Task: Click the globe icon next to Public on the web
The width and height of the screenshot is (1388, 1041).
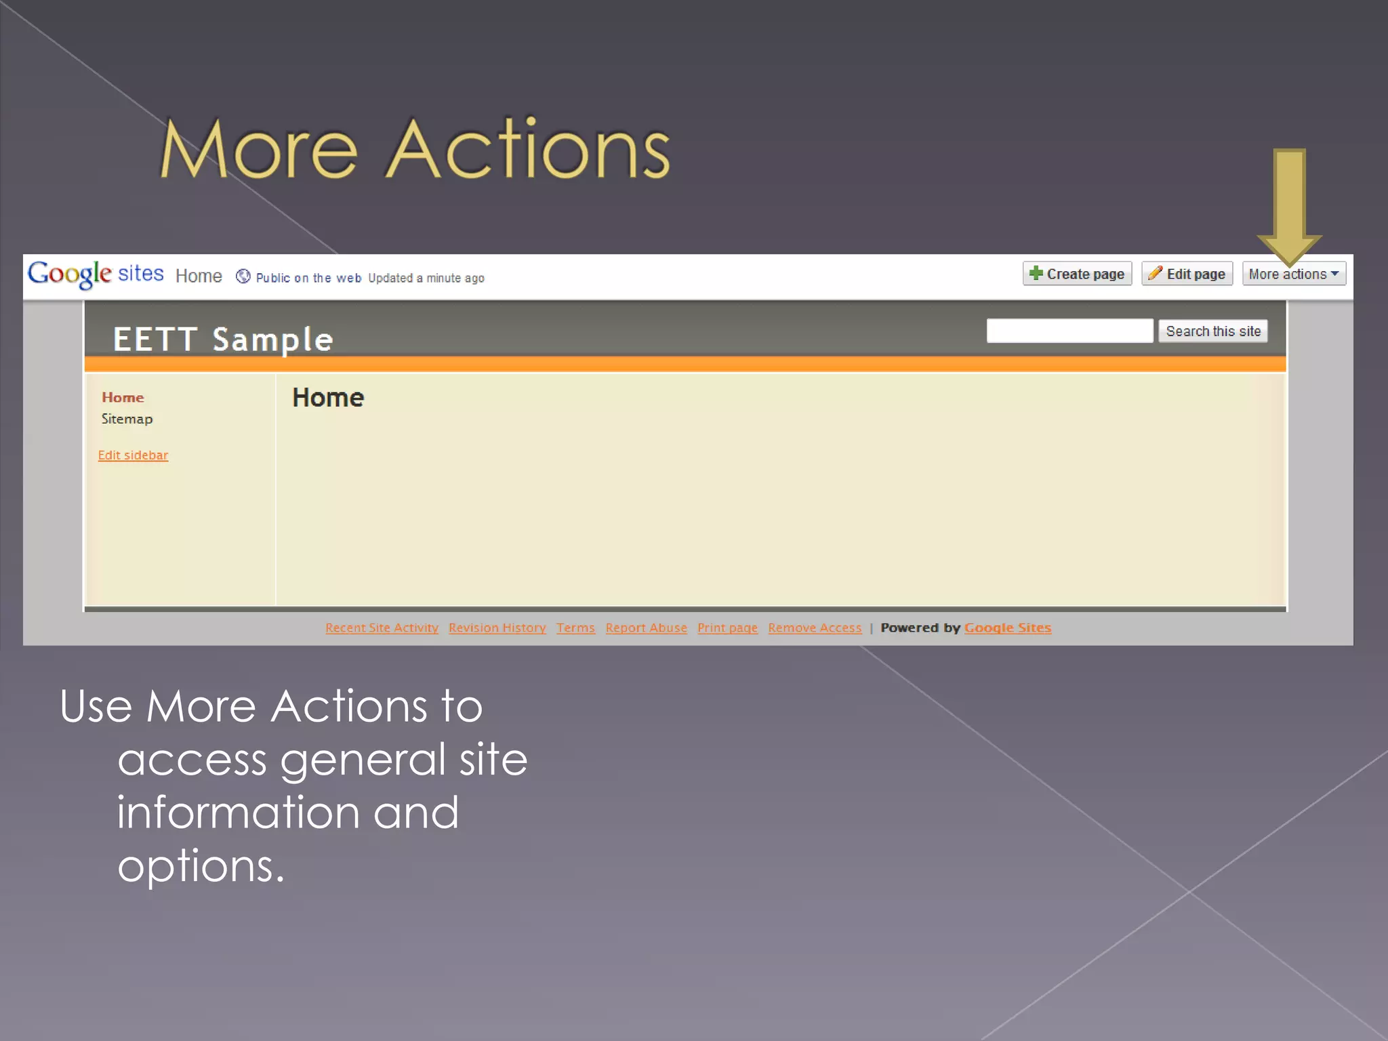Action: point(243,277)
